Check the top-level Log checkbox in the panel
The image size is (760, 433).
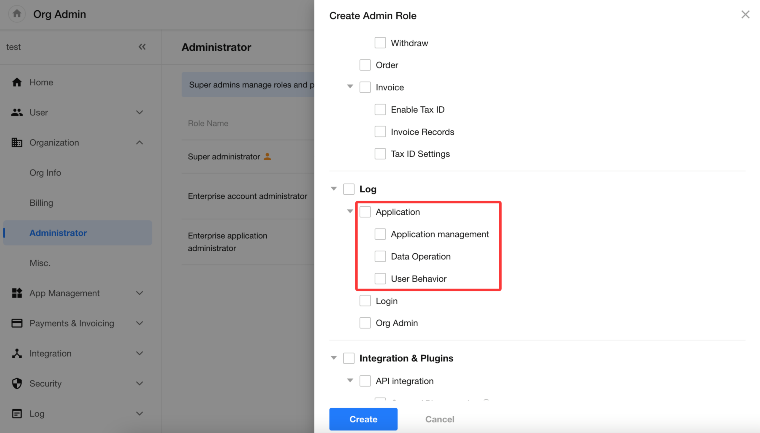coord(349,189)
